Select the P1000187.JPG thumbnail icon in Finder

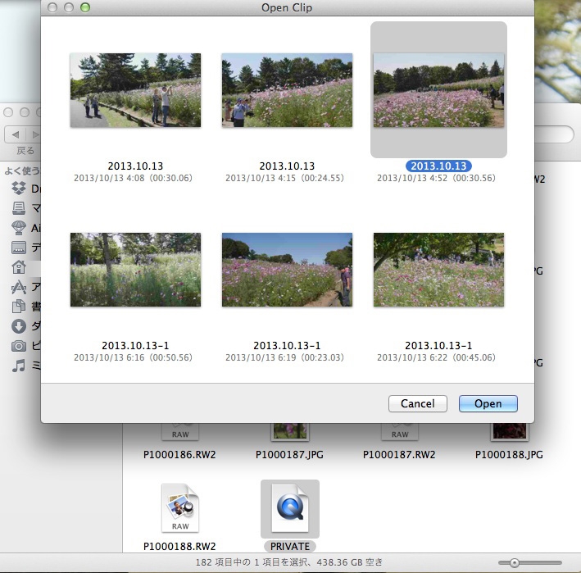tap(290, 432)
